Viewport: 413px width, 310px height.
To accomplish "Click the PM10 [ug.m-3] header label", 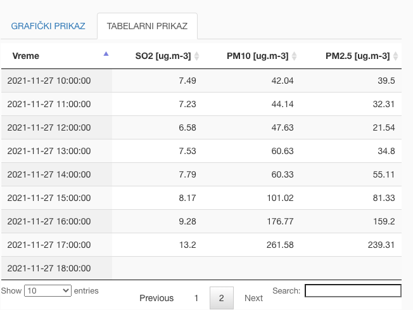I will (x=257, y=56).
